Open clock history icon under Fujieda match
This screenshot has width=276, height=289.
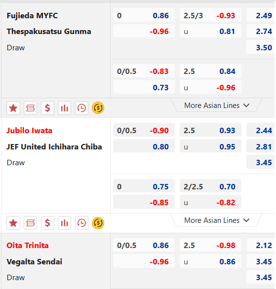tap(81, 108)
